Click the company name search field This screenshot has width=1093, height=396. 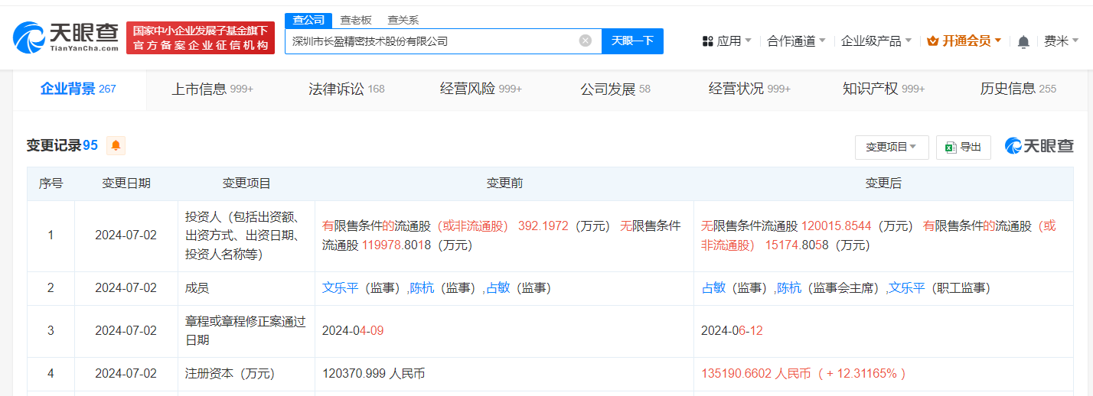pos(432,41)
